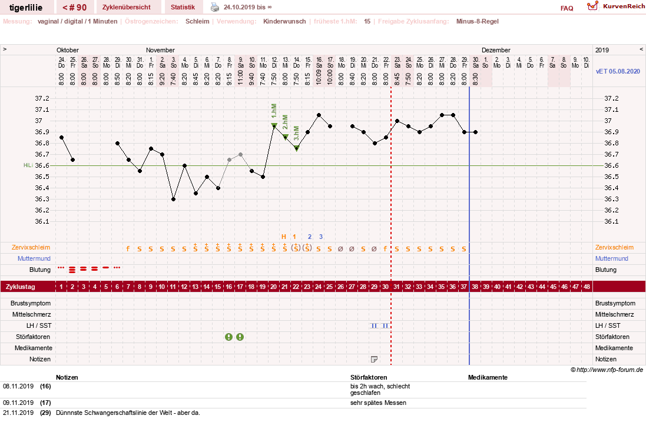The image size is (646, 432).
Task: Click lowest temperature point at 36.3
Action: (x=174, y=200)
